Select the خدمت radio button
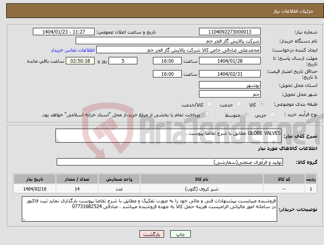Image resolution: width=324 pixels, height=245 pixels. 239,104
